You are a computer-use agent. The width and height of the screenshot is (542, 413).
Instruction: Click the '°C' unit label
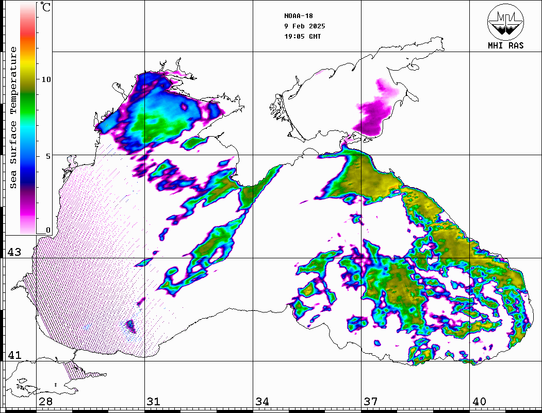pyautogui.click(x=45, y=7)
